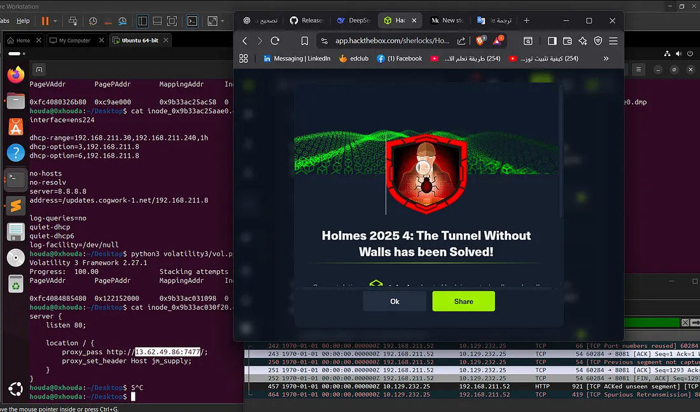Viewport: 700px width, 412px height.
Task: Send Ctrl+Alt+Del to the virtual machine
Action: coord(73,21)
